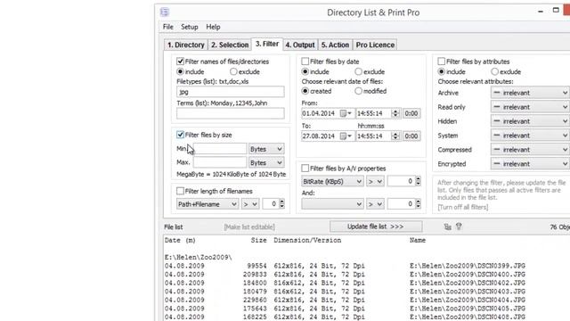Click filename length value spinner
The width and height of the screenshot is (570, 321).
tap(282, 204)
